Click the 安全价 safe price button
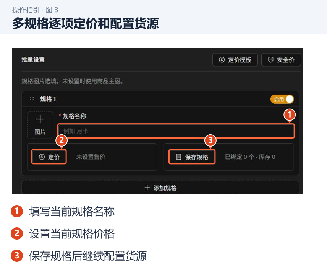 tap(281, 60)
